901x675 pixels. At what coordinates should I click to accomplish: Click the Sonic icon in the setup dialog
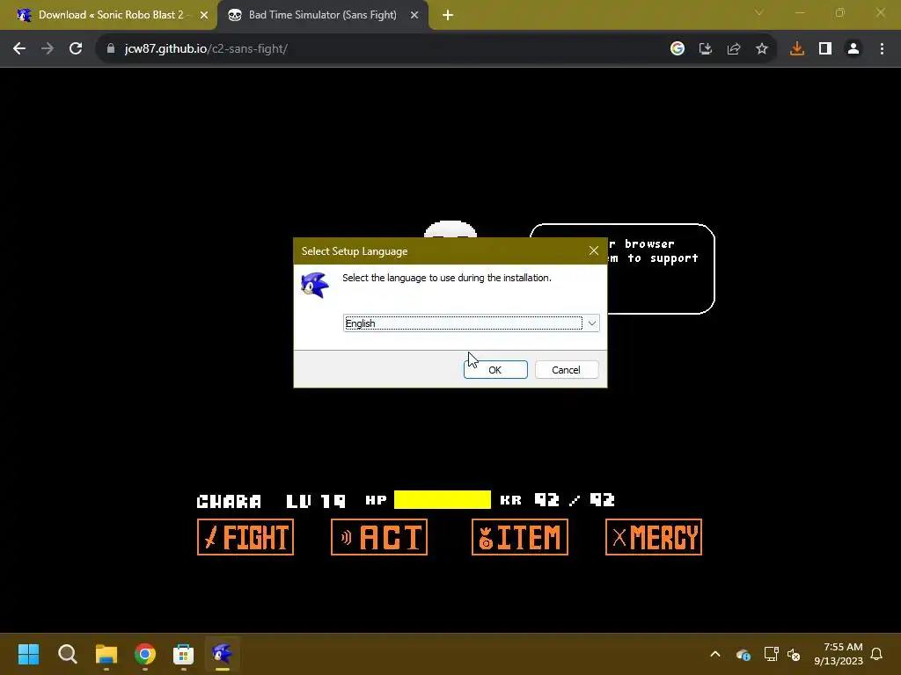pyautogui.click(x=315, y=285)
